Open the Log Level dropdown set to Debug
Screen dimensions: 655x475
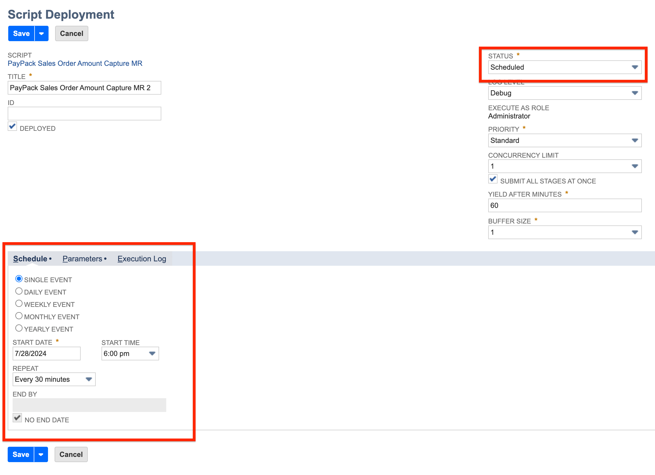pyautogui.click(x=634, y=93)
